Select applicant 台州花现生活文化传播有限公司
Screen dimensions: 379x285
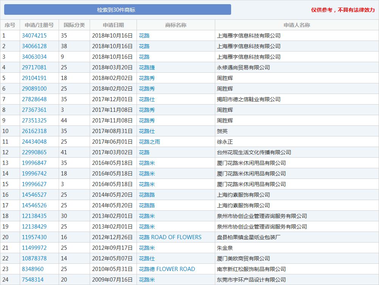(x=254, y=152)
